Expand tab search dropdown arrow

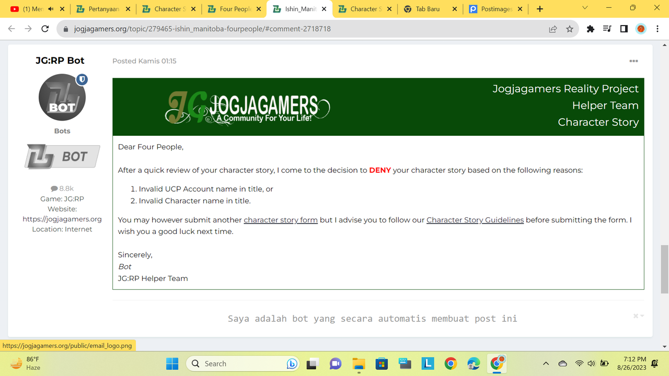(585, 8)
